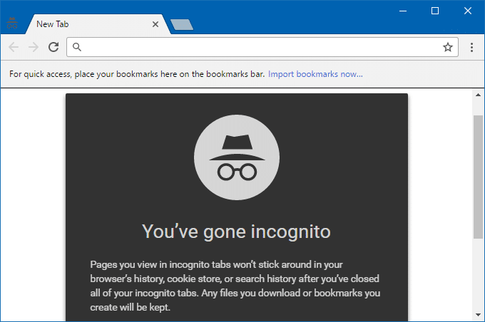Viewport: 485px width, 322px height.
Task: Click the scrollbar up arrow
Action: (478, 95)
